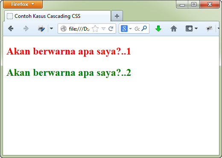Go back with the back arrow
Viewport: 222px width, 158px height.
[11, 29]
